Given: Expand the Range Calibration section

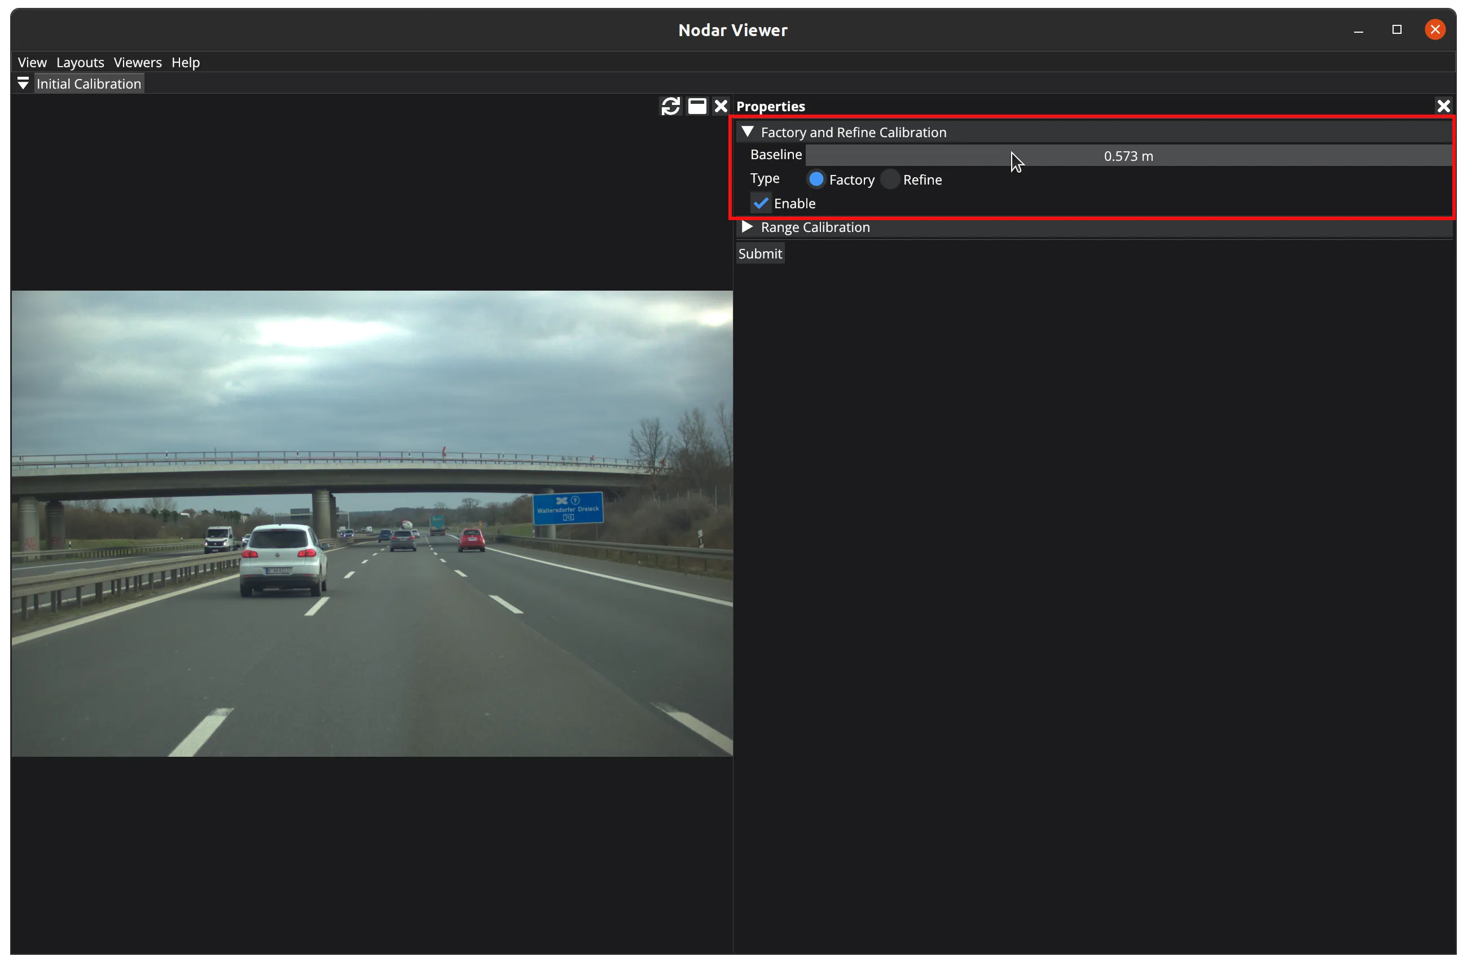Looking at the screenshot, I should [x=748, y=227].
